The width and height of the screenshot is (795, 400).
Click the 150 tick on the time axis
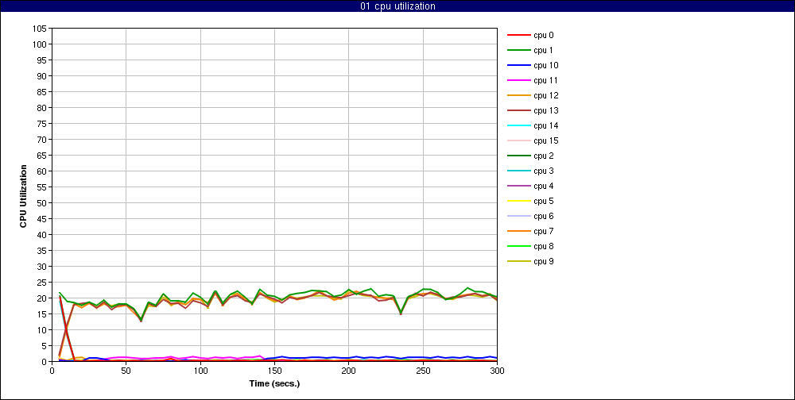click(274, 370)
